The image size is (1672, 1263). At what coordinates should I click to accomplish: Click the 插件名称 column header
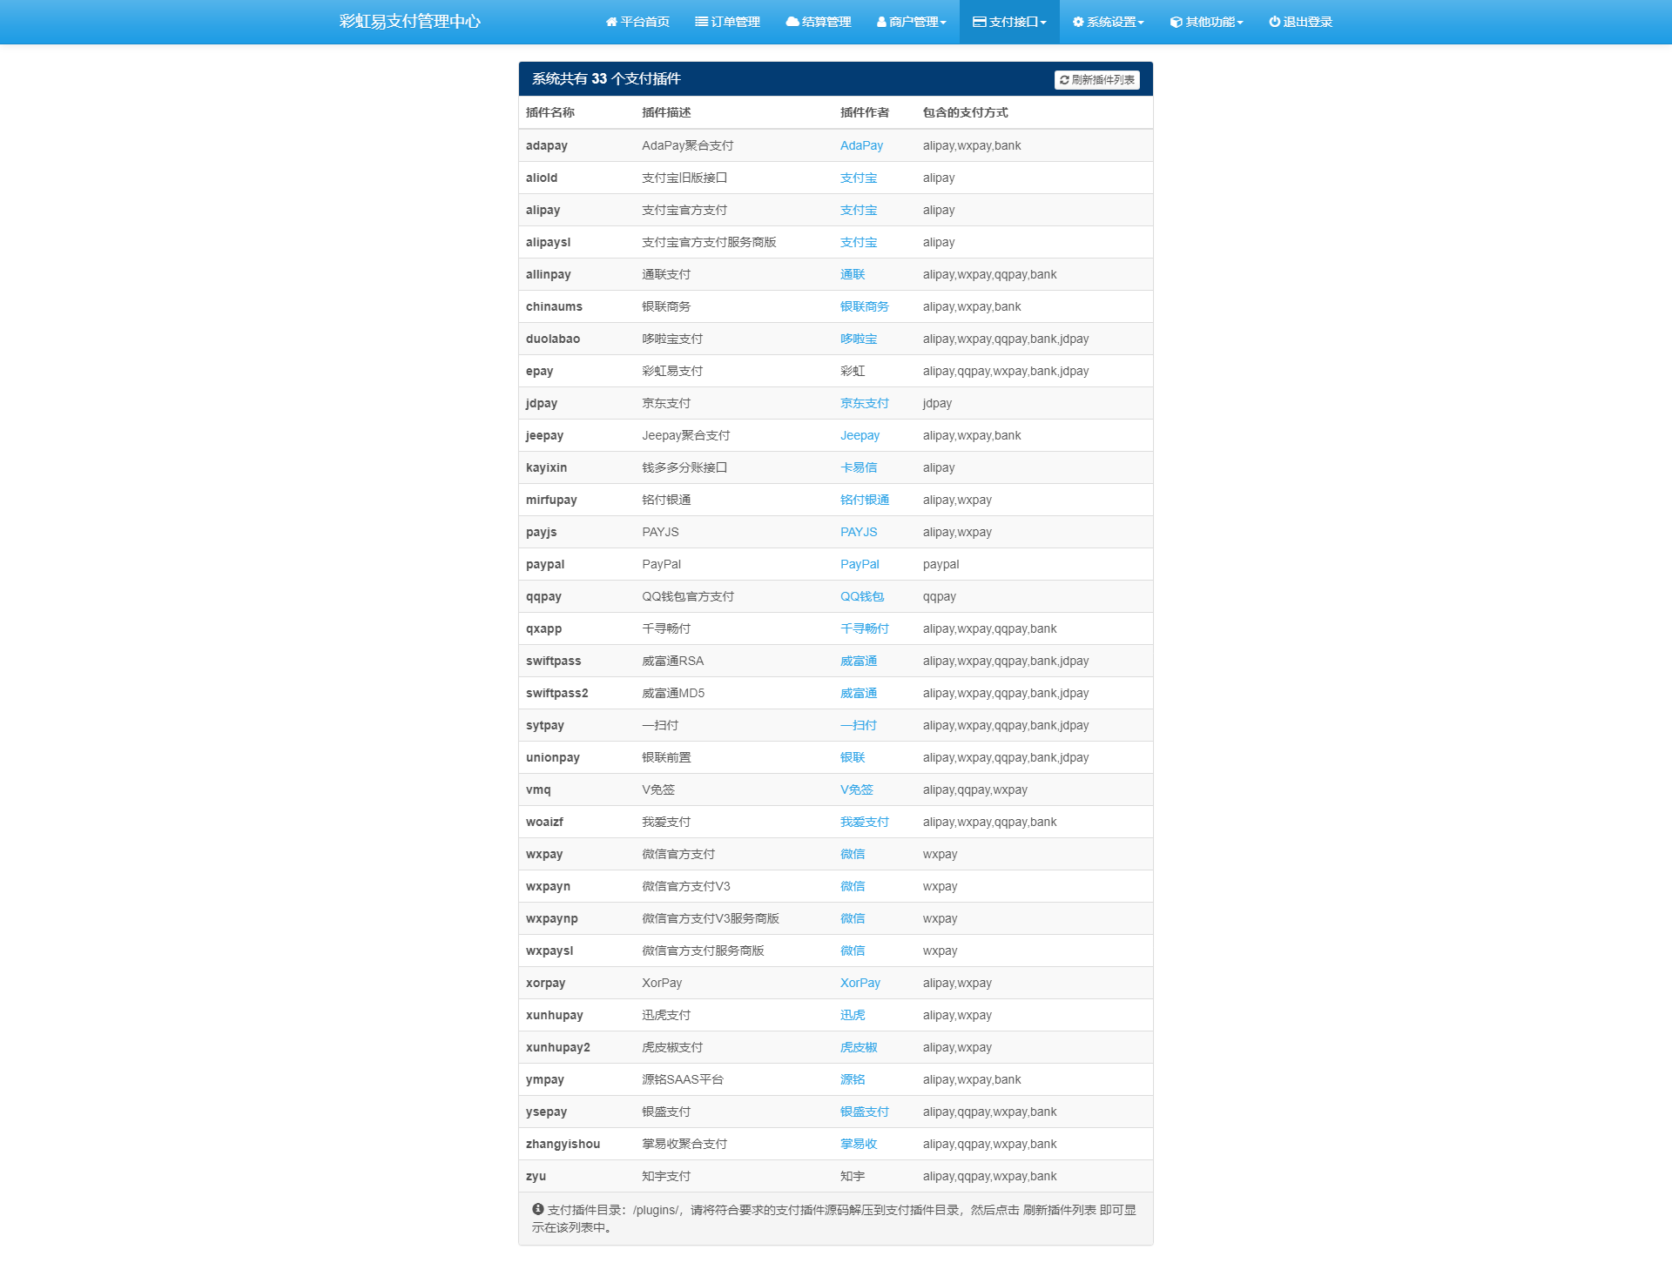pyautogui.click(x=550, y=112)
